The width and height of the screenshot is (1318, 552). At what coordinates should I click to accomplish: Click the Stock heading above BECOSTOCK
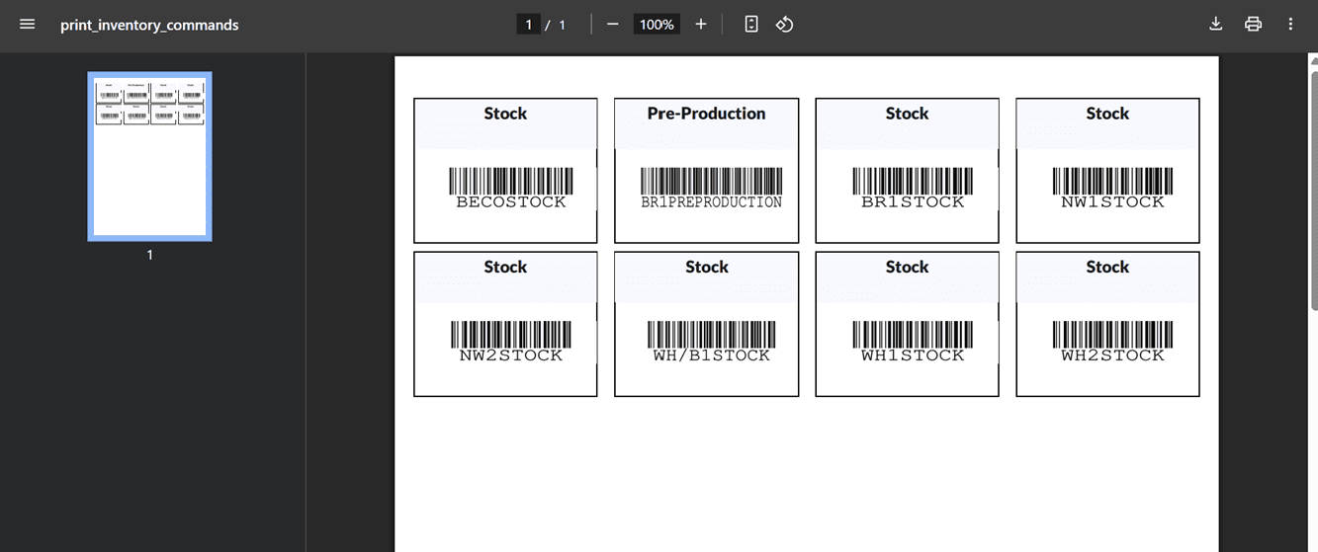point(505,114)
